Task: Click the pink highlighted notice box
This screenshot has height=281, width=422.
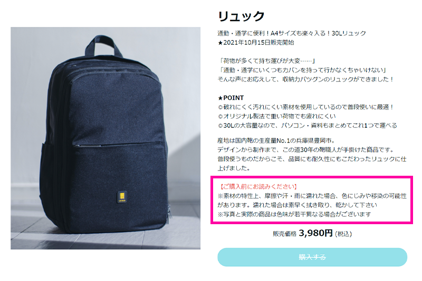Action: (x=312, y=200)
